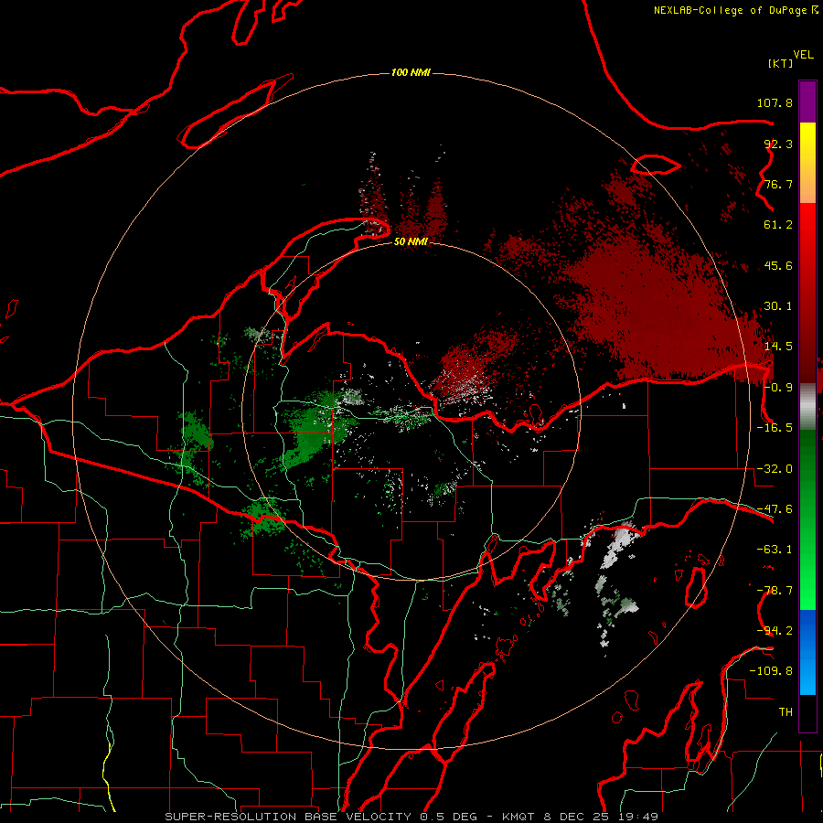Click the 92.3 velocity scale value

[778, 144]
